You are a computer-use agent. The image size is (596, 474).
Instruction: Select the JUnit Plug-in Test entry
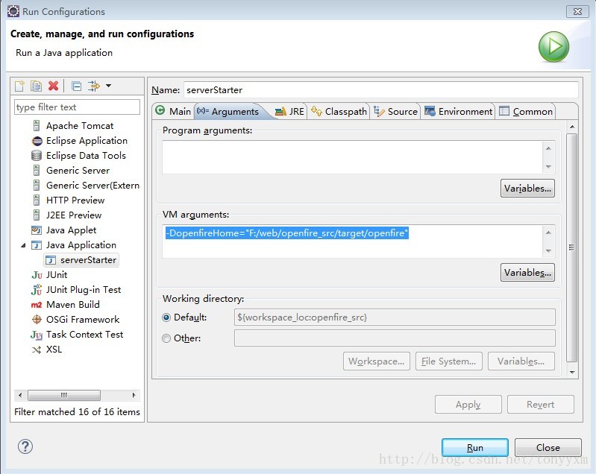pos(84,290)
